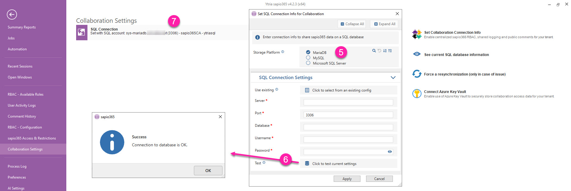The image size is (571, 191).
Task: Click the sort A-Z ascending icon
Action: coord(390,51)
